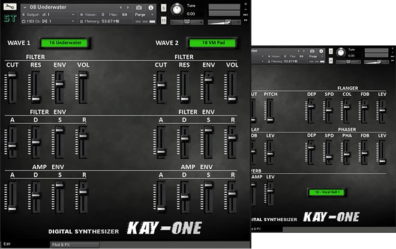Click the snapshot camera icon

[x=139, y=8]
